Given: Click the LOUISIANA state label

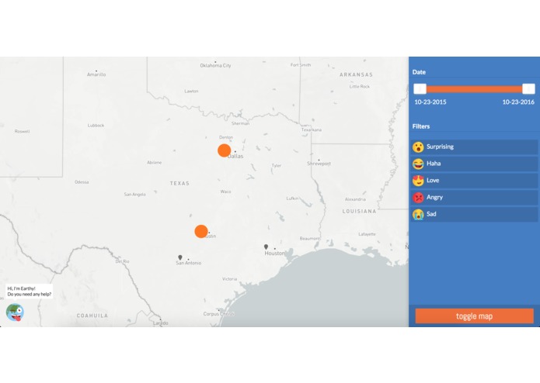Looking at the screenshot, I should (359, 211).
